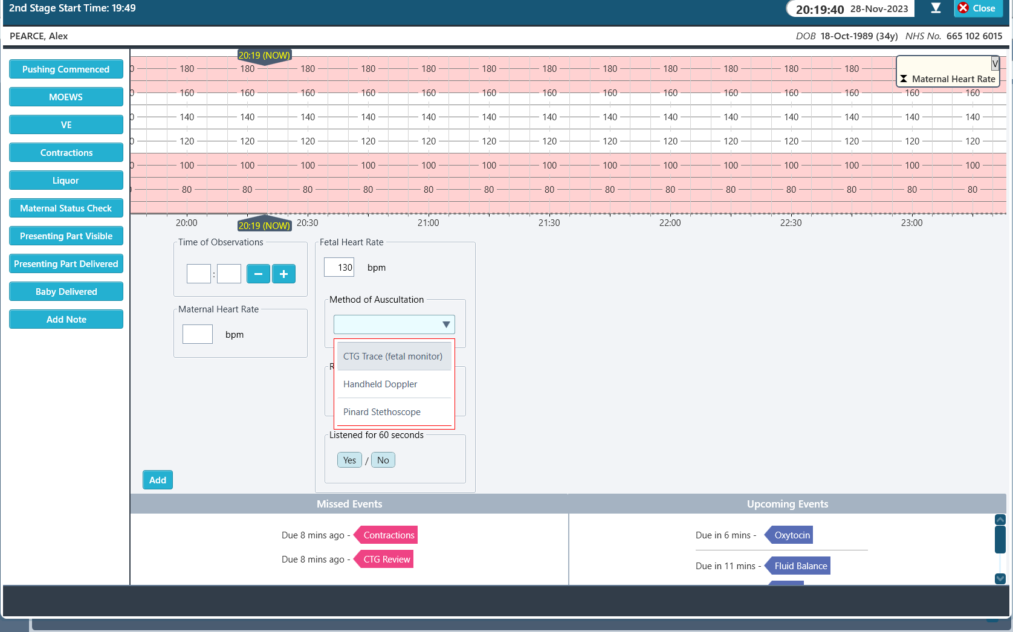Open upcoming Oxytocin event tag
Viewport: 1013px width, 632px height.
(789, 535)
